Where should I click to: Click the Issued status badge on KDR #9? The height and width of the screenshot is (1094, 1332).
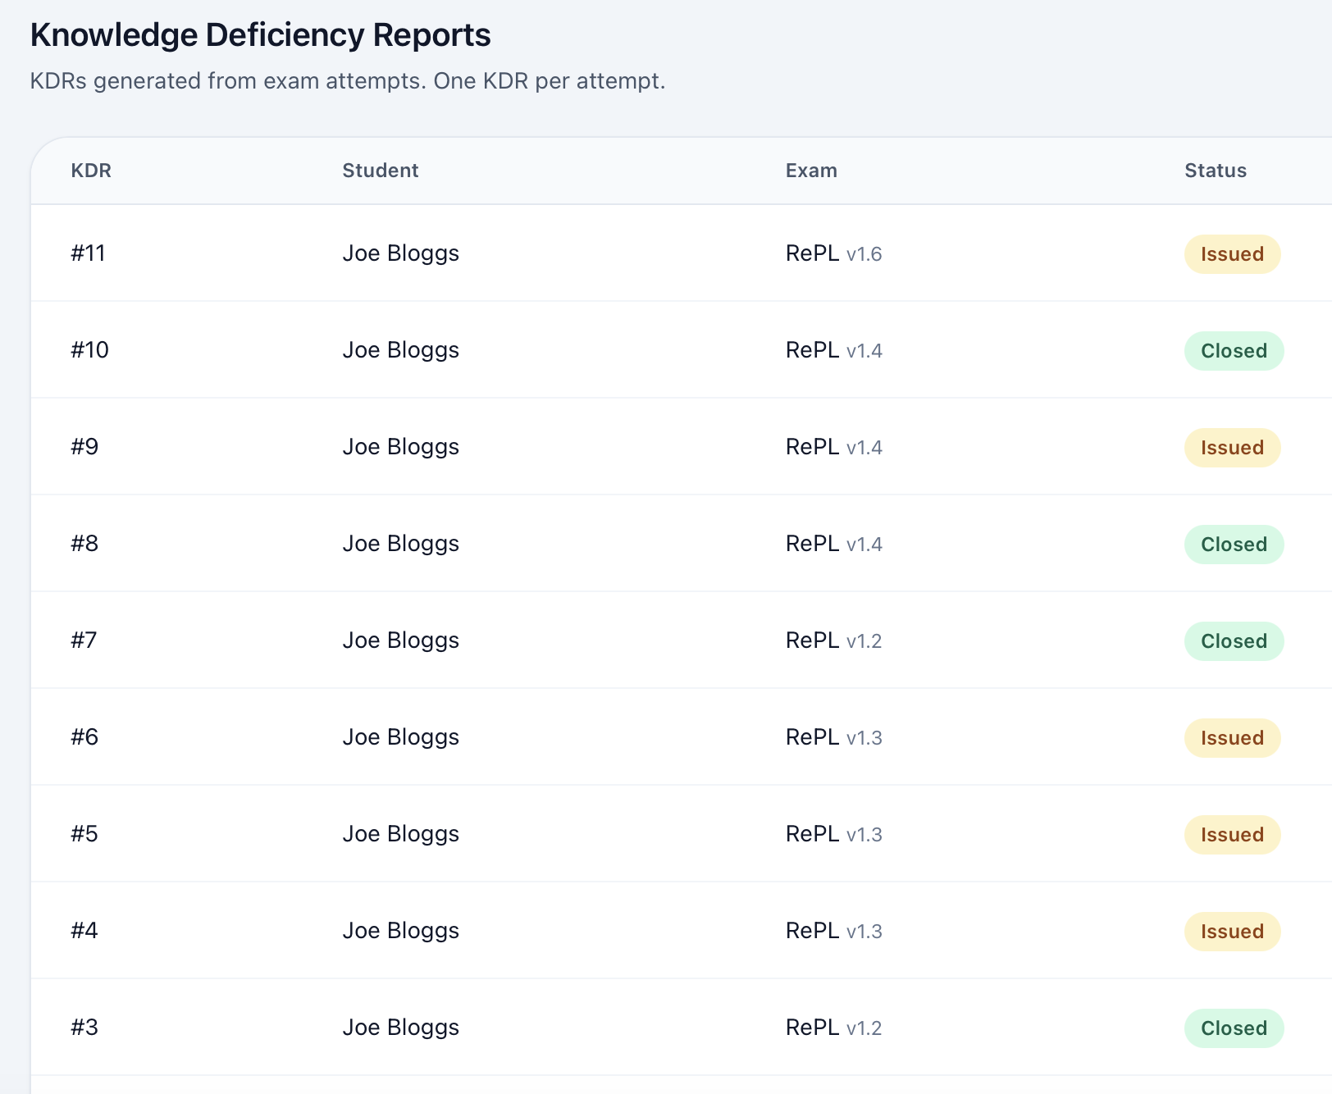(1232, 447)
